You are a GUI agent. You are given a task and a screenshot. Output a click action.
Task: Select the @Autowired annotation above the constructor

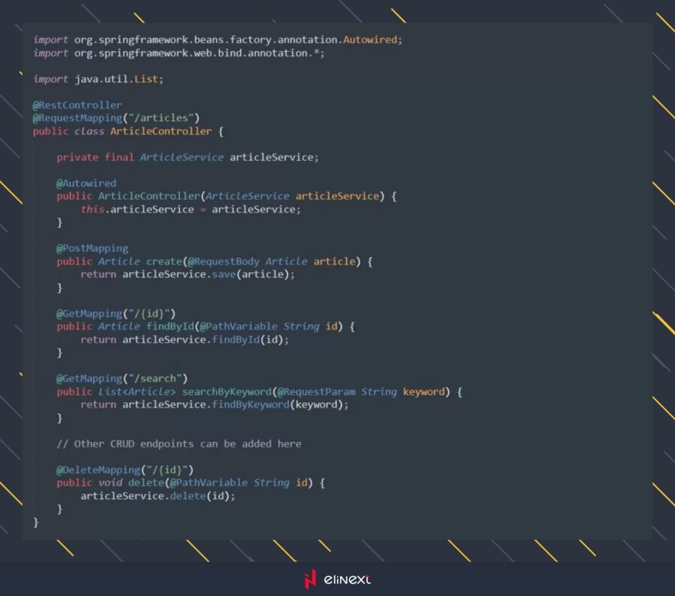point(87,183)
